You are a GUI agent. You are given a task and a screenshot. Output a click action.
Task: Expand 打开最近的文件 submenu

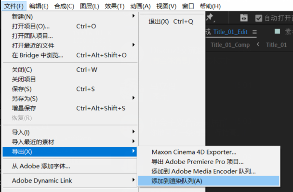tap(70, 45)
